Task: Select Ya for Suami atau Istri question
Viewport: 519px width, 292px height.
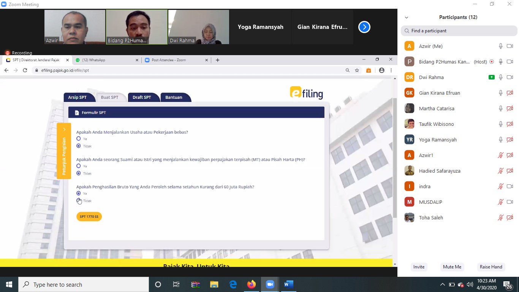Action: (79, 166)
